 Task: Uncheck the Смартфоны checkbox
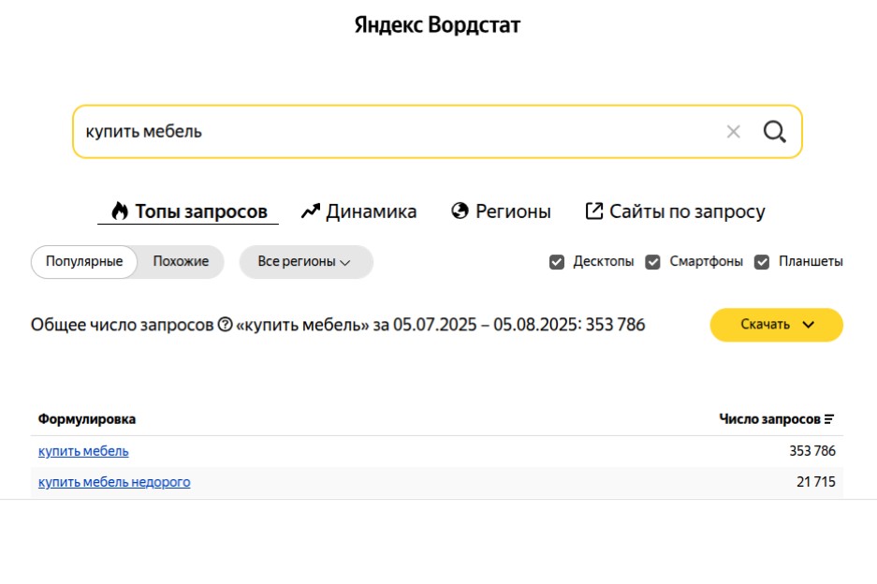[x=652, y=262]
